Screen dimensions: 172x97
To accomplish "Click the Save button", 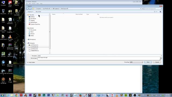I will point(148,62).
